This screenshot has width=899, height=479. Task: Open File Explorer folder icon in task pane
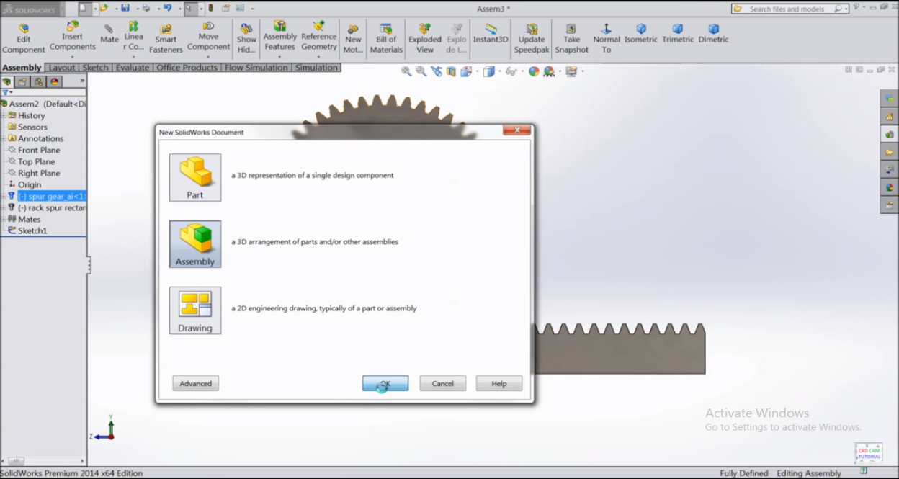[x=890, y=152]
